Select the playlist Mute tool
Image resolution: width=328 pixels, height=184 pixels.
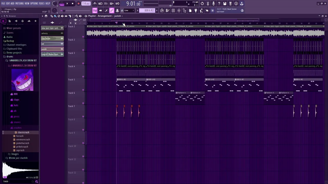coord(62,16)
